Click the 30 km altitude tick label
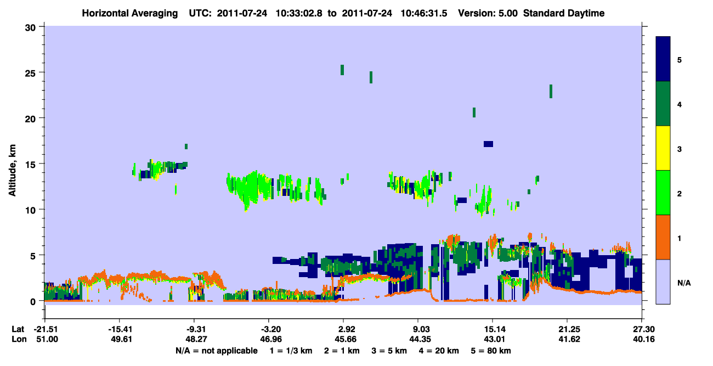Image resolution: width=713 pixels, height=366 pixels. 32,27
